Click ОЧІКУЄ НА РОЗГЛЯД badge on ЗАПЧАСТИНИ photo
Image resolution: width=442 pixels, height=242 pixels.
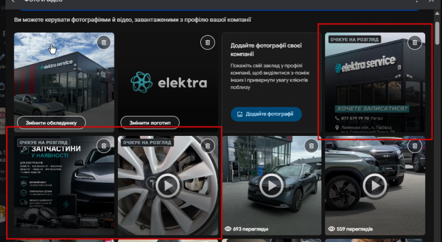(43, 142)
